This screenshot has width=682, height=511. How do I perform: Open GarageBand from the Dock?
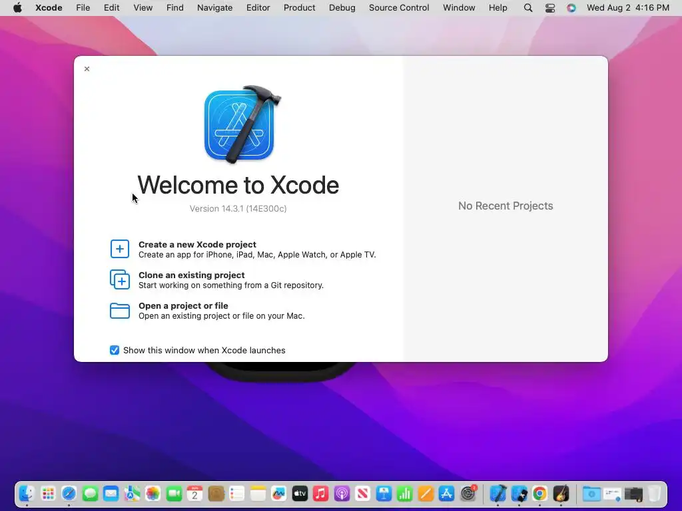click(x=561, y=494)
